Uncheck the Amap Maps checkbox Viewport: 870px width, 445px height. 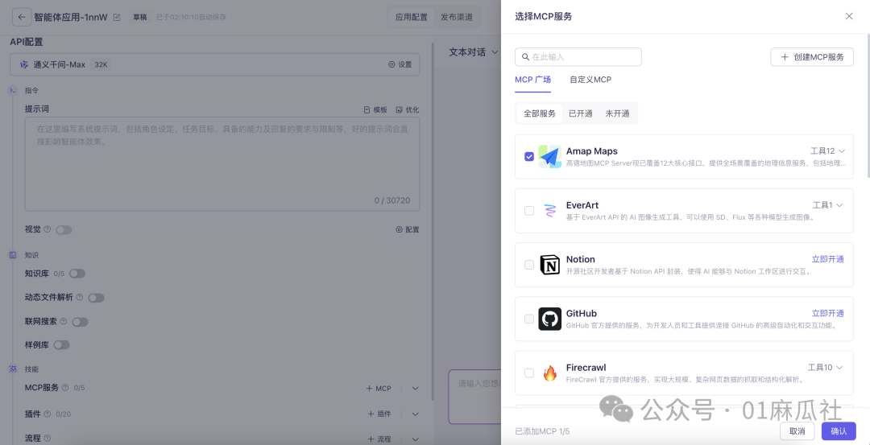coord(529,157)
